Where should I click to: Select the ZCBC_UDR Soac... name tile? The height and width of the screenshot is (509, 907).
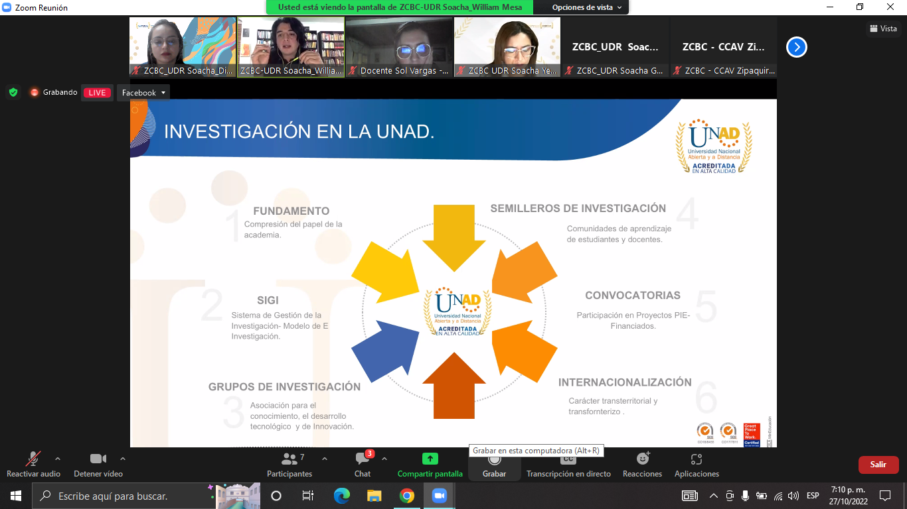coord(616,47)
